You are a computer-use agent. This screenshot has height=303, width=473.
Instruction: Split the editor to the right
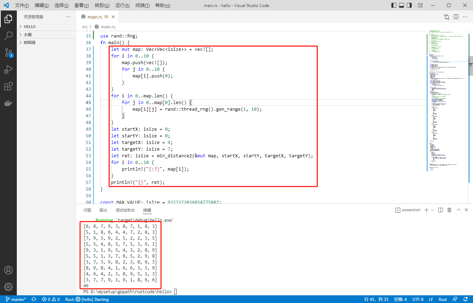coord(456,17)
